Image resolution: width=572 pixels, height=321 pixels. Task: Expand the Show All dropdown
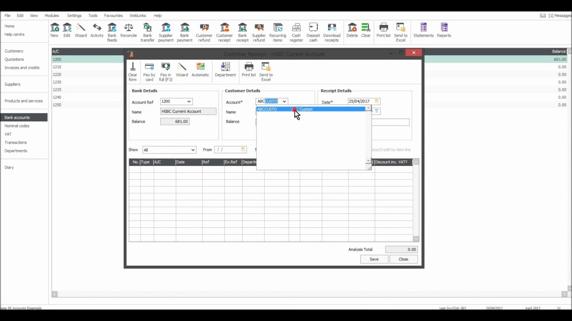click(193, 150)
